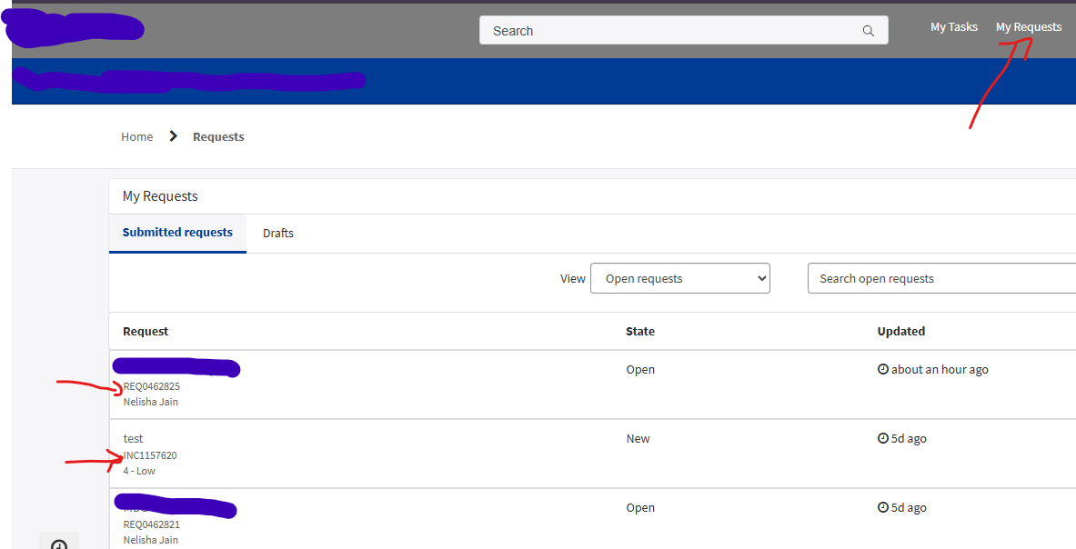Click the info icon at bottom left
This screenshot has height=549, width=1076.
(58, 544)
